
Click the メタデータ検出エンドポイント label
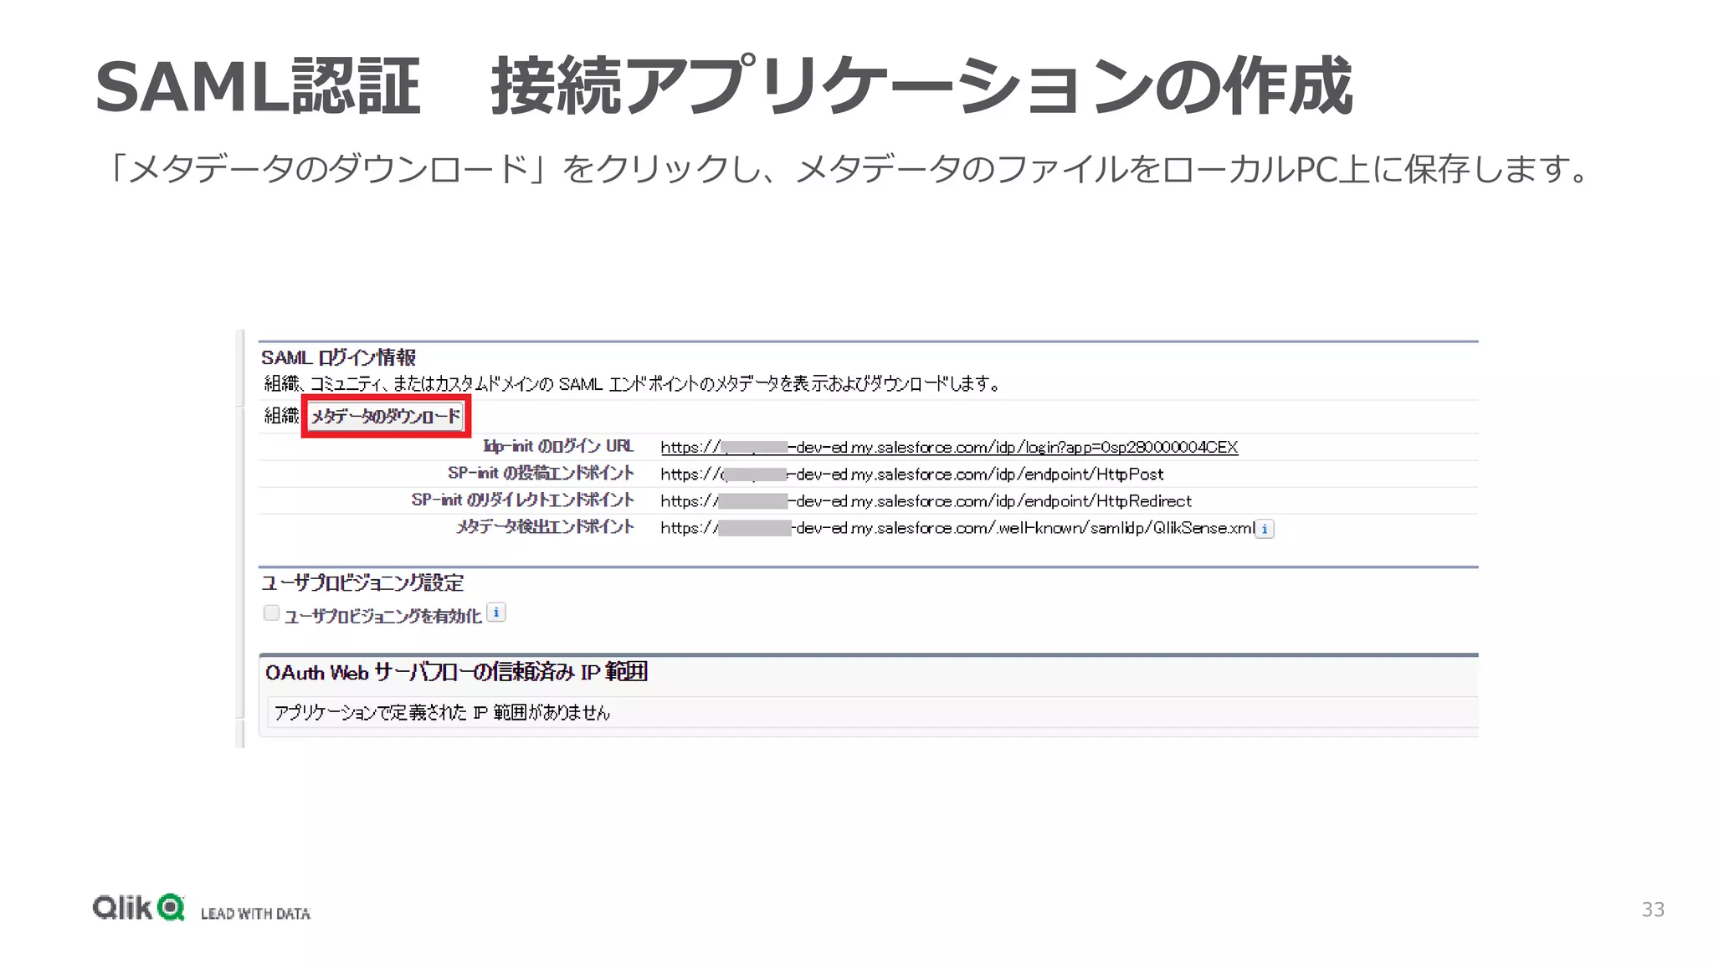pos(545,526)
